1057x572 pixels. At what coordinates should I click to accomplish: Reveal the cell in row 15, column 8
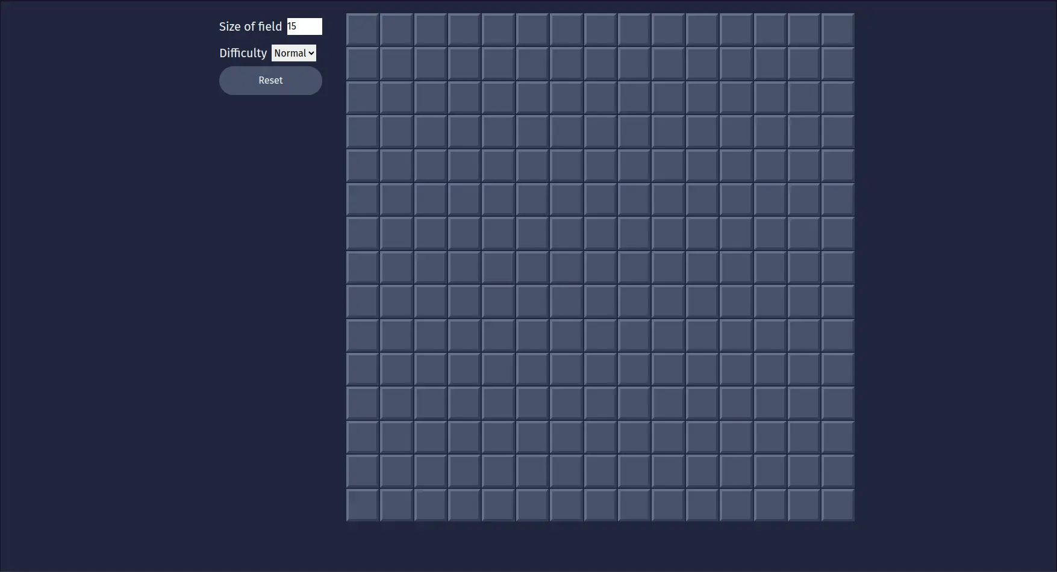click(600, 505)
